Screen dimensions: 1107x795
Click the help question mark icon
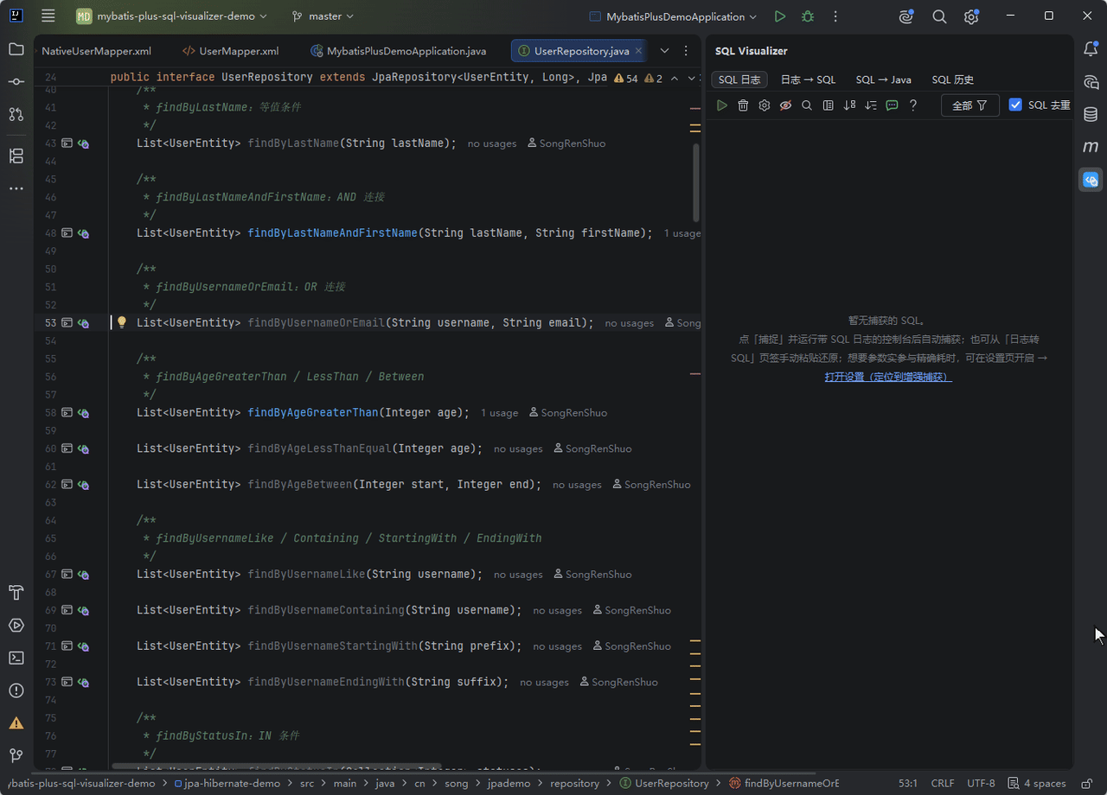click(913, 105)
